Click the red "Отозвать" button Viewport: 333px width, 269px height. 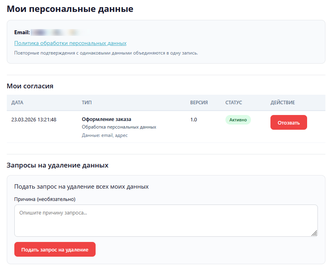pos(288,122)
